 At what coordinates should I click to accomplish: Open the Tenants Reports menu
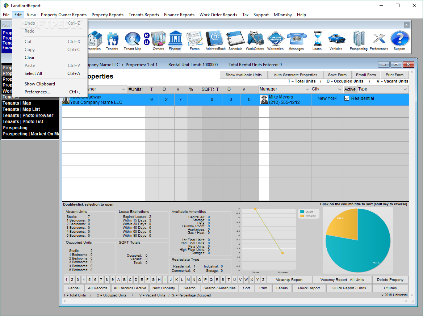point(144,15)
